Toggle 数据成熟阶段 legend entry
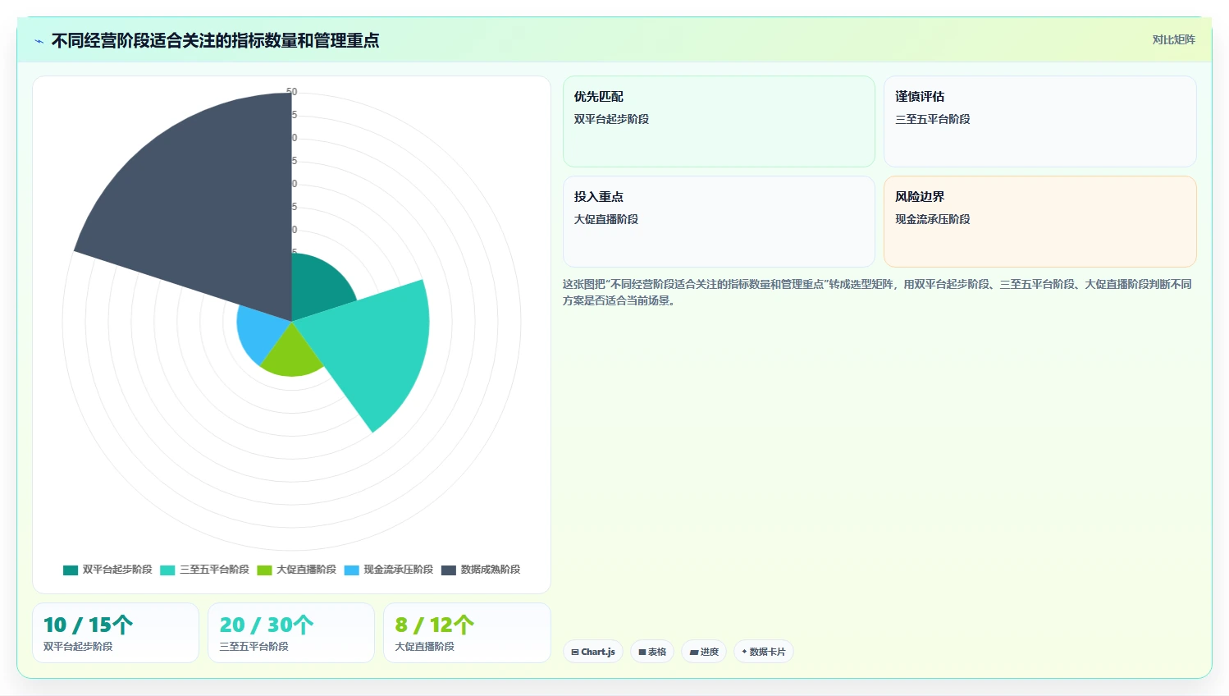The height and width of the screenshot is (696, 1229). point(481,570)
